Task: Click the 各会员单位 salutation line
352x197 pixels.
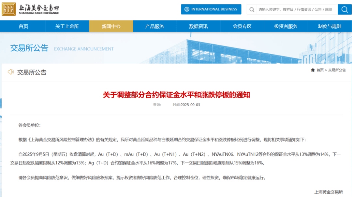Action: pyautogui.click(x=29, y=125)
